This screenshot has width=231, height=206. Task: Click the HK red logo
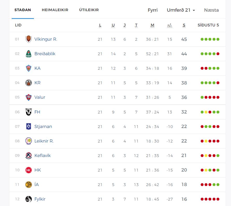click(x=28, y=170)
